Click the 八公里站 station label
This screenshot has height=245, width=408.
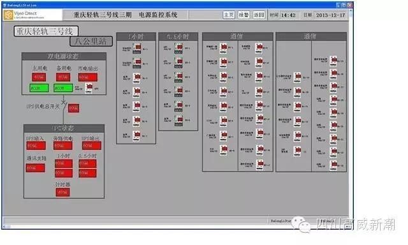pos(91,41)
